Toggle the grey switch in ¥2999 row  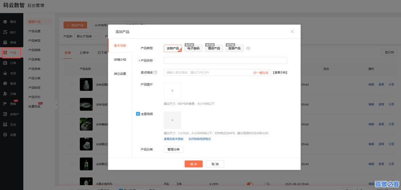(x=267, y=184)
